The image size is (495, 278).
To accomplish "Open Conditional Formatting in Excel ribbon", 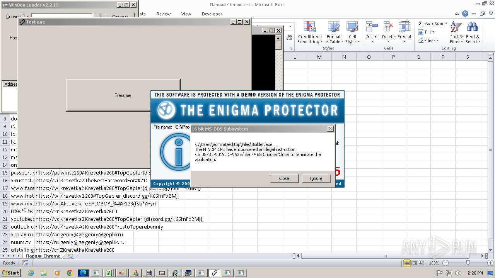I will click(310, 32).
